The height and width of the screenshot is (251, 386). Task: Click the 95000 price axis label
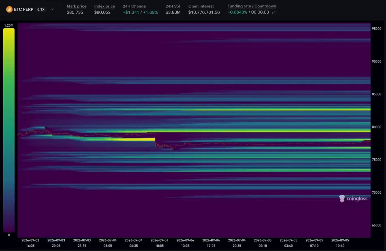click(x=377, y=28)
